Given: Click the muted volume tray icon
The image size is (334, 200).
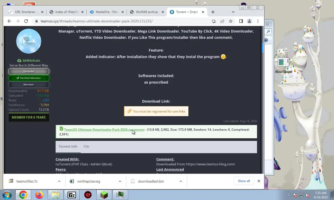Looking at the screenshot, I should [308, 195].
